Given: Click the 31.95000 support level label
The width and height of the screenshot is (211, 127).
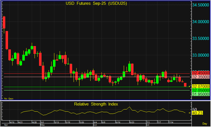Looking at the screenshot, I should click(201, 94).
